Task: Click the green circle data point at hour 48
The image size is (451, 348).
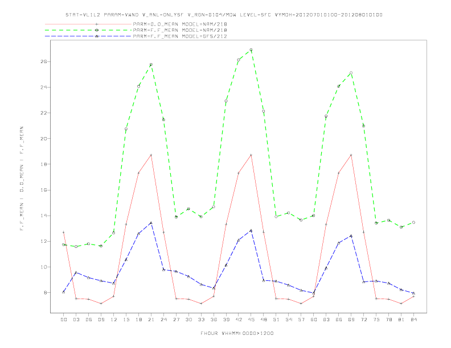Action: click(x=264, y=111)
